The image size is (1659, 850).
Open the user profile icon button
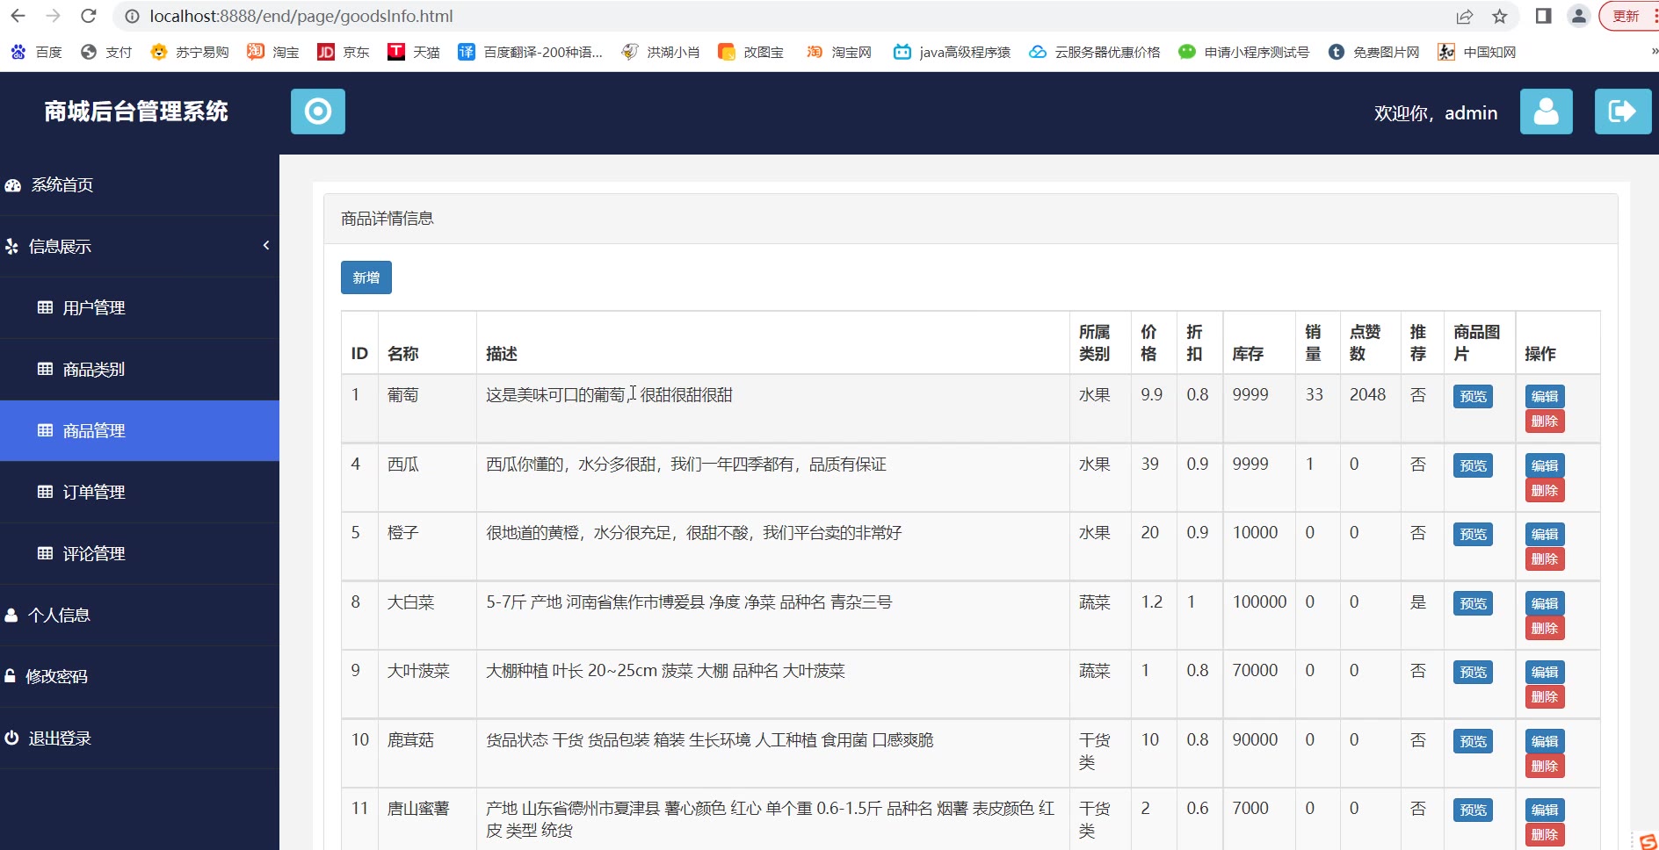click(x=1546, y=112)
